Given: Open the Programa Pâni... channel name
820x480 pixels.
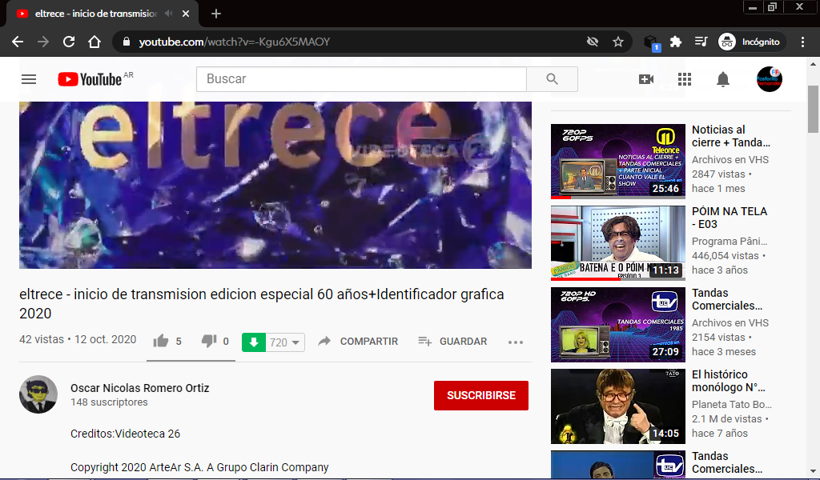Looking at the screenshot, I should (x=730, y=242).
